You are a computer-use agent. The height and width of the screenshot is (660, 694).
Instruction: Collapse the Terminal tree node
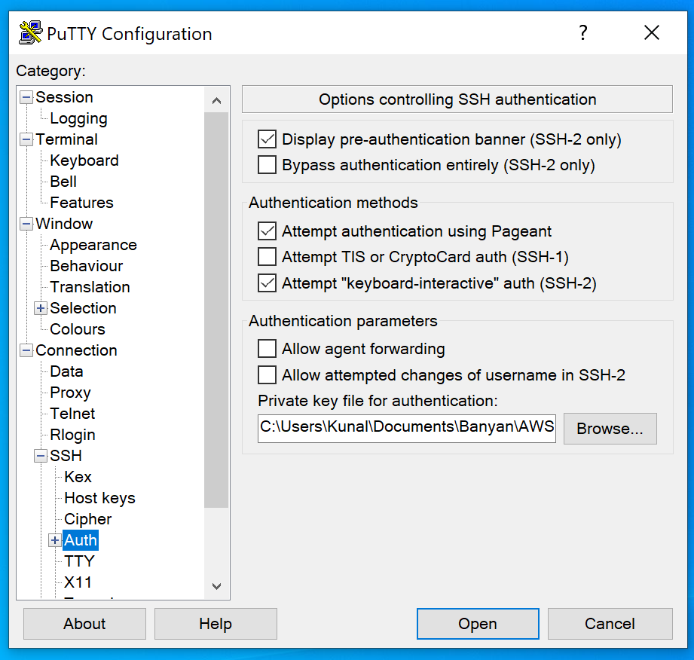click(x=26, y=140)
